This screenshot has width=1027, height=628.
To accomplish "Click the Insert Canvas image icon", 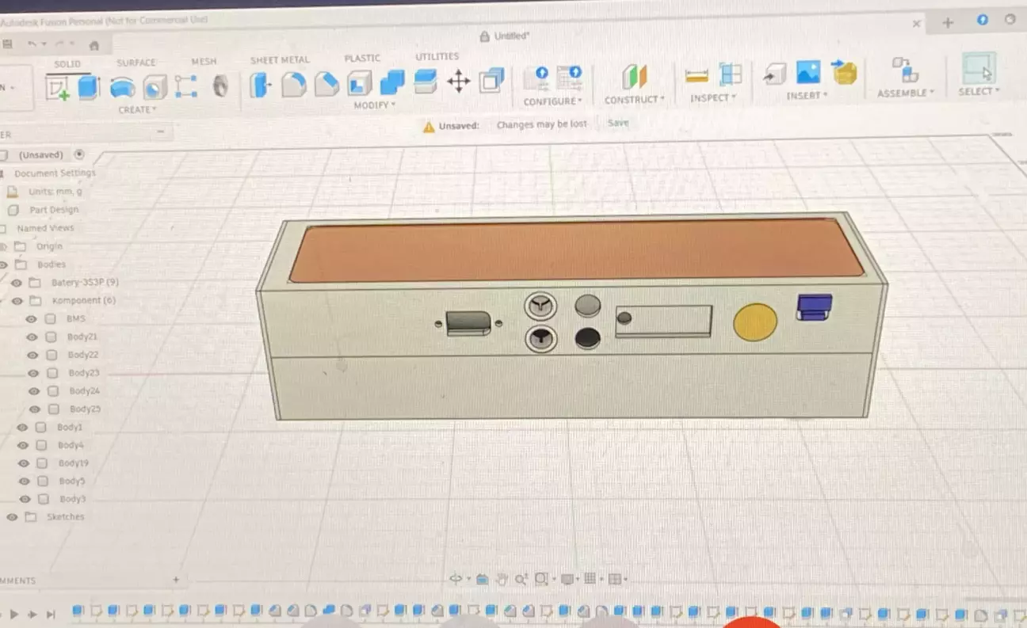I will (x=808, y=73).
